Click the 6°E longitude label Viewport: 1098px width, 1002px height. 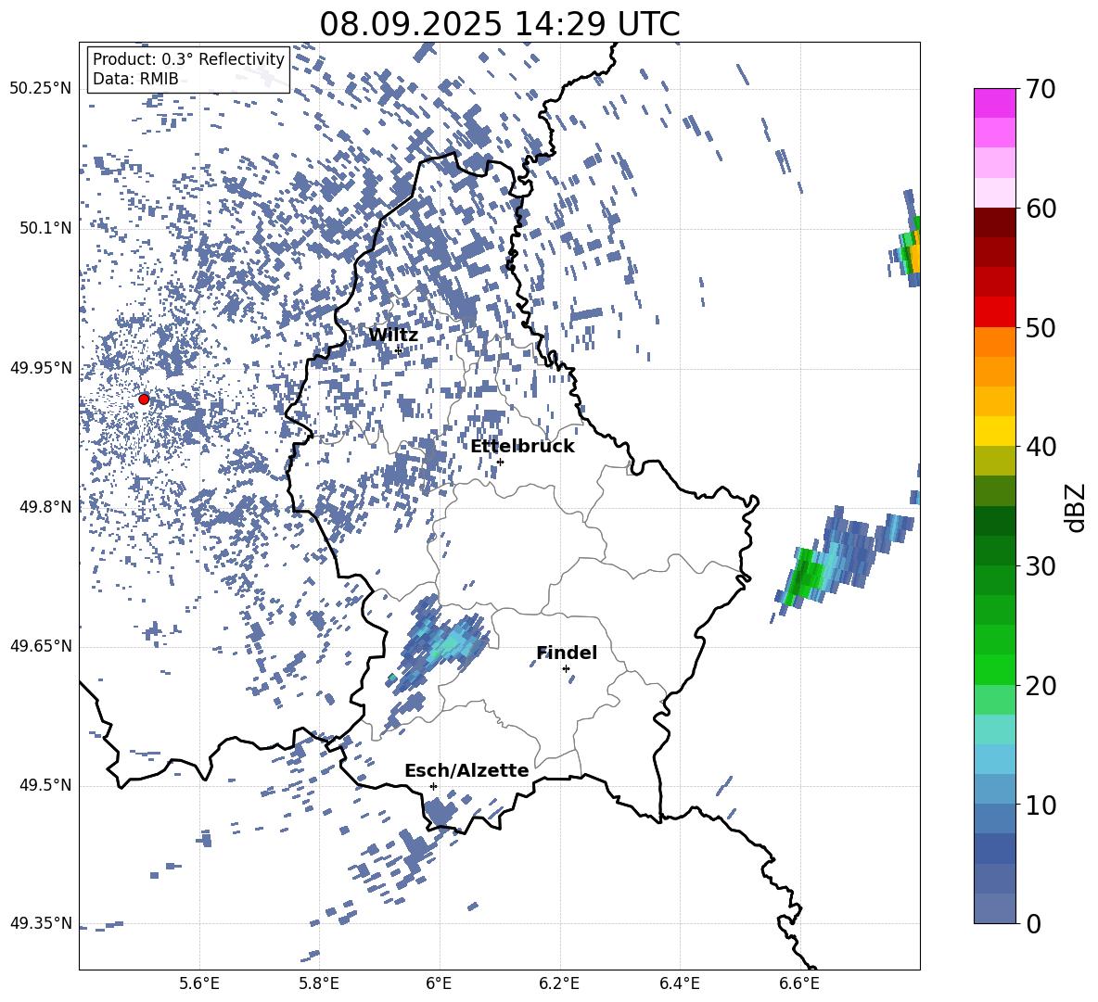pyautogui.click(x=439, y=984)
